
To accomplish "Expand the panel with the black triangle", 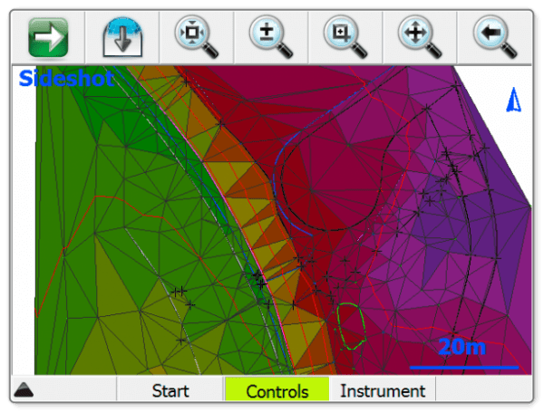I will [24, 390].
